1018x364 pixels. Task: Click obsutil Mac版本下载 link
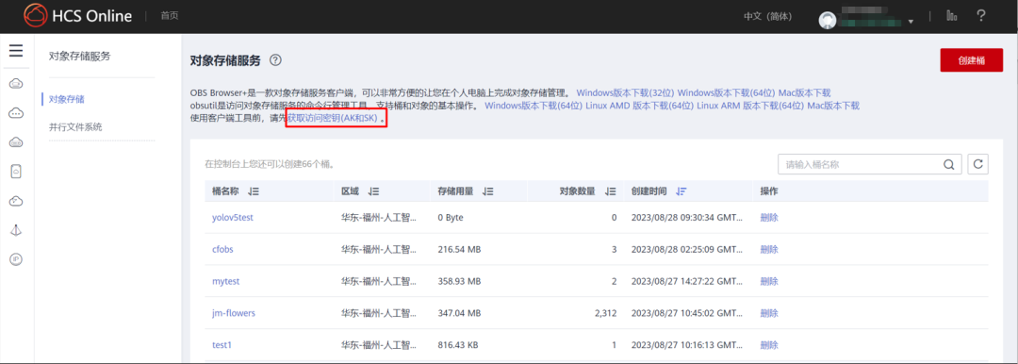(833, 106)
